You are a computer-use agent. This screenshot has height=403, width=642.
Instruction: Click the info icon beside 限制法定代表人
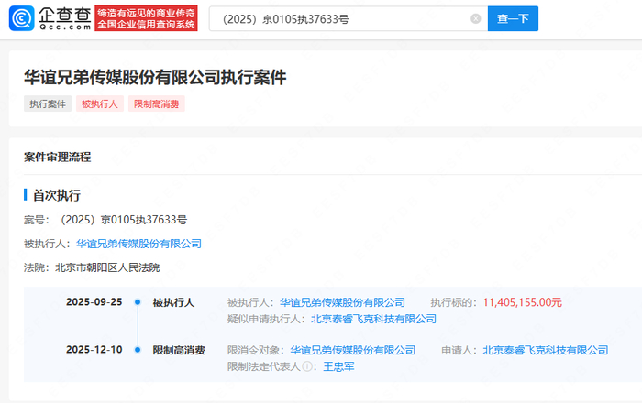coord(307,366)
